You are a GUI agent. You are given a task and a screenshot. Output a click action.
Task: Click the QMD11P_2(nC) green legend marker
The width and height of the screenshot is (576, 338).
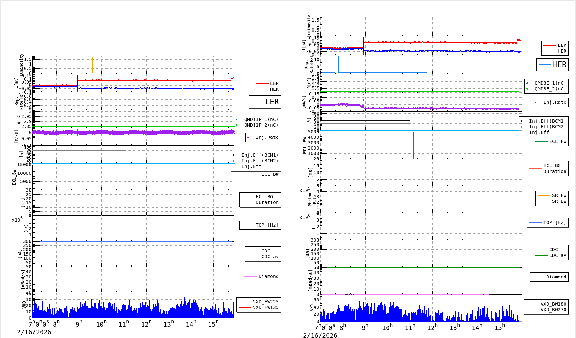pos(236,125)
